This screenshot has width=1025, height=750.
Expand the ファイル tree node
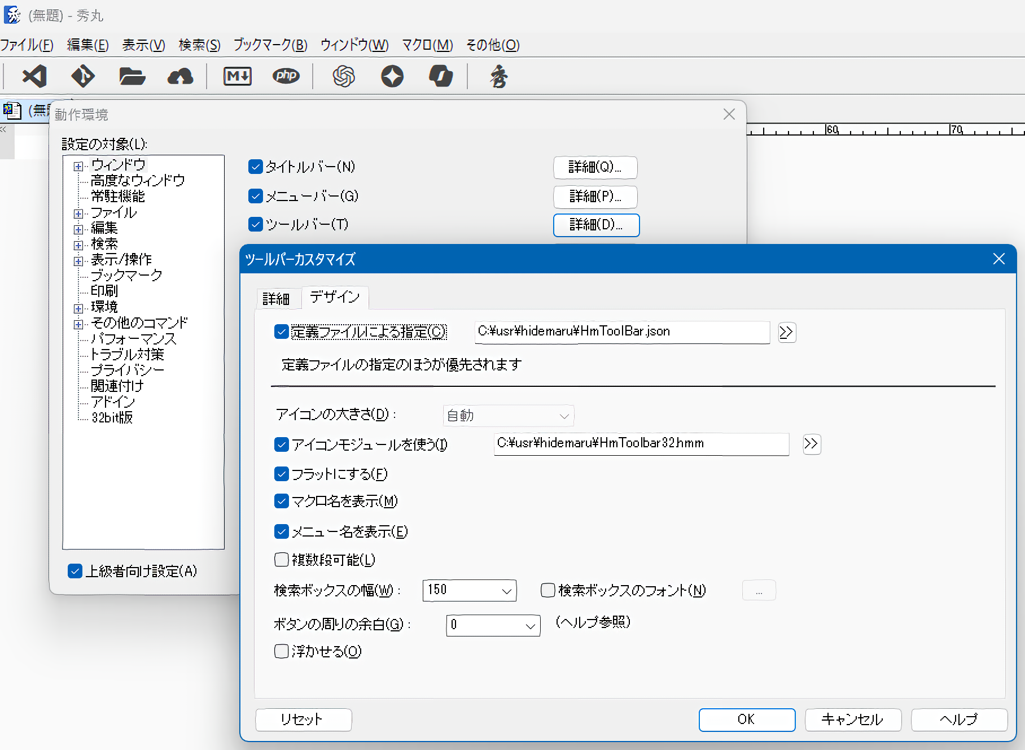pyautogui.click(x=78, y=213)
